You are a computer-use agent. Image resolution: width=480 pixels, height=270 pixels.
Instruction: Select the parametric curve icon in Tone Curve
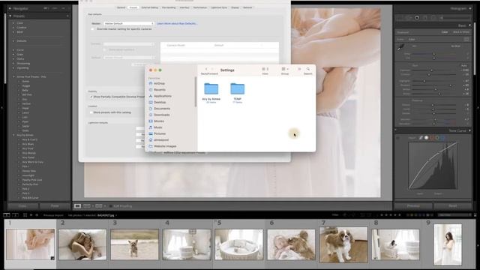point(421,138)
